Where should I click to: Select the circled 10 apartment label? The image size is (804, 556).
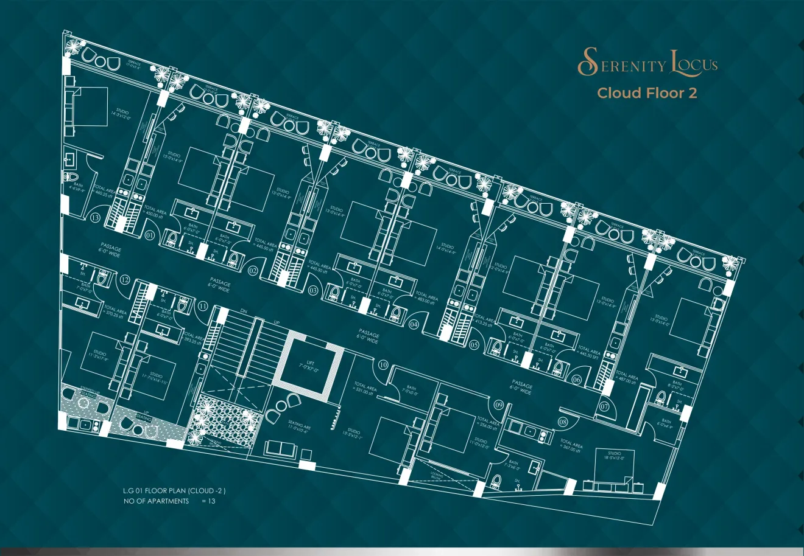coord(383,365)
